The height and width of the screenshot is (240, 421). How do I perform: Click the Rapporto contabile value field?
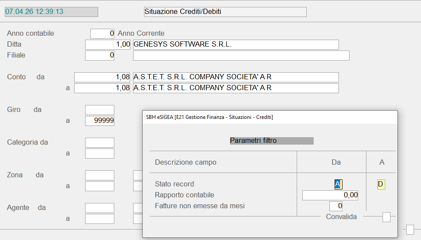[x=330, y=195]
